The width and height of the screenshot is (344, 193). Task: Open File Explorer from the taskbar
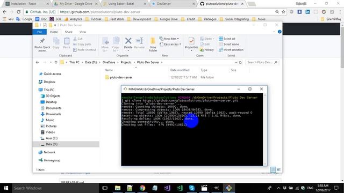[x=118, y=188]
